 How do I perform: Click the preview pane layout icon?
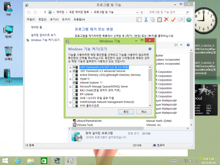click(x=139, y=20)
